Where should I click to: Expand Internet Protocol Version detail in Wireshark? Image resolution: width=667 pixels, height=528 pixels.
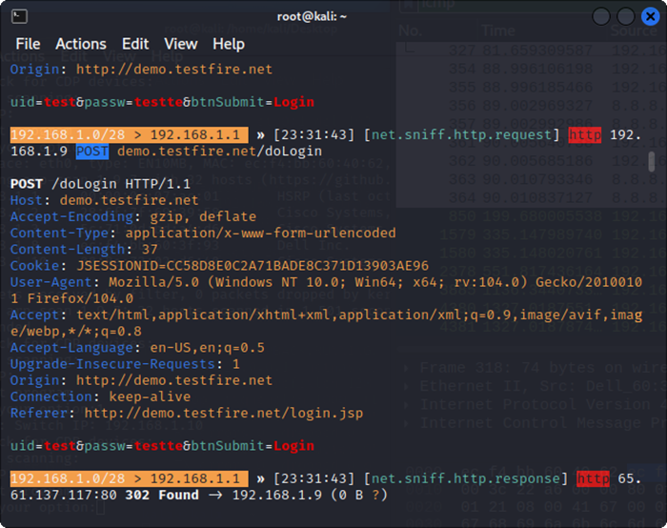407,405
